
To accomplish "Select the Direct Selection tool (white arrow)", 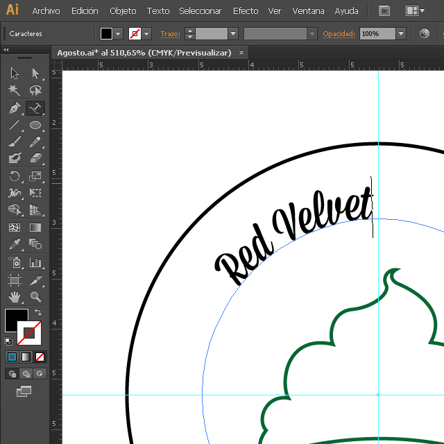I will point(35,74).
